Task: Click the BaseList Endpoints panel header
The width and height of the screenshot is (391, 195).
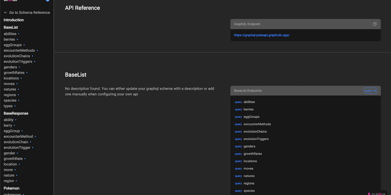Action: [x=290, y=91]
